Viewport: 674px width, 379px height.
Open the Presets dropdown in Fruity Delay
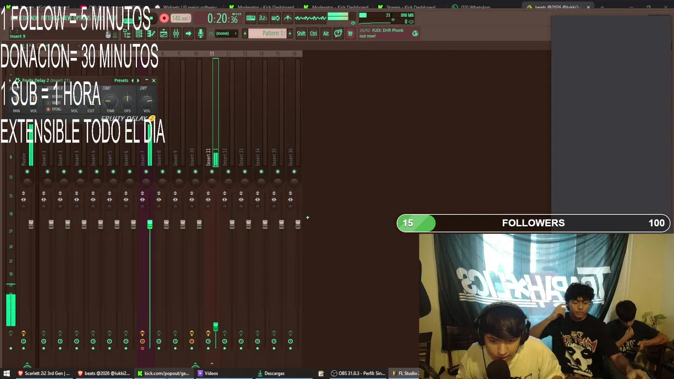click(121, 81)
